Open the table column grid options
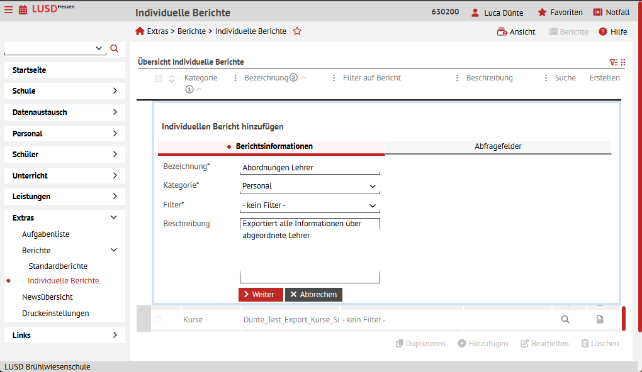 [622, 62]
